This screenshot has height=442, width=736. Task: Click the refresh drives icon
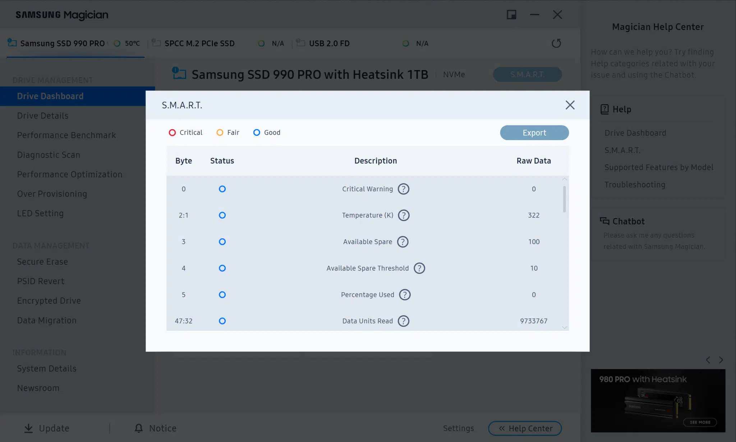pyautogui.click(x=556, y=43)
